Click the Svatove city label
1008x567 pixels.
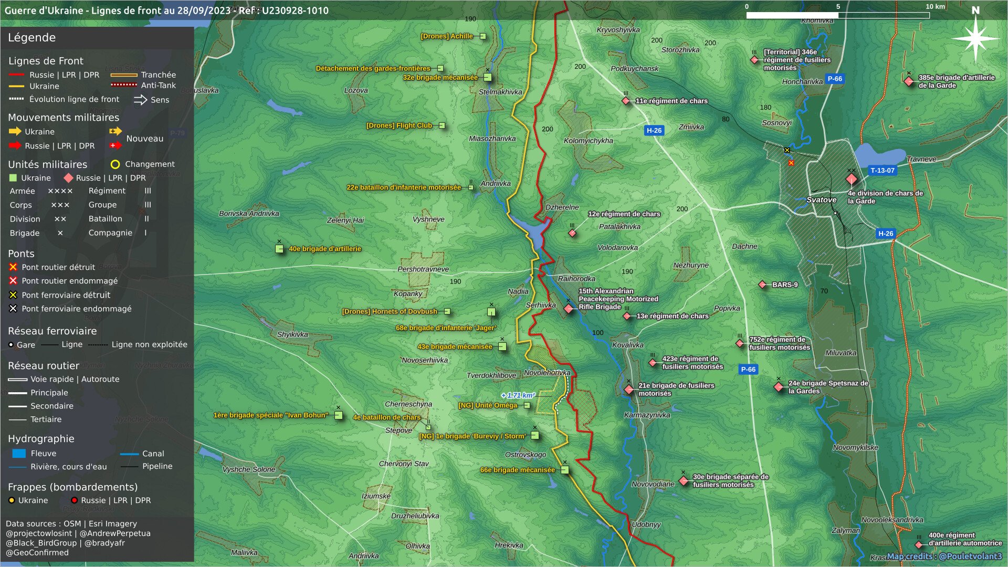[821, 200]
